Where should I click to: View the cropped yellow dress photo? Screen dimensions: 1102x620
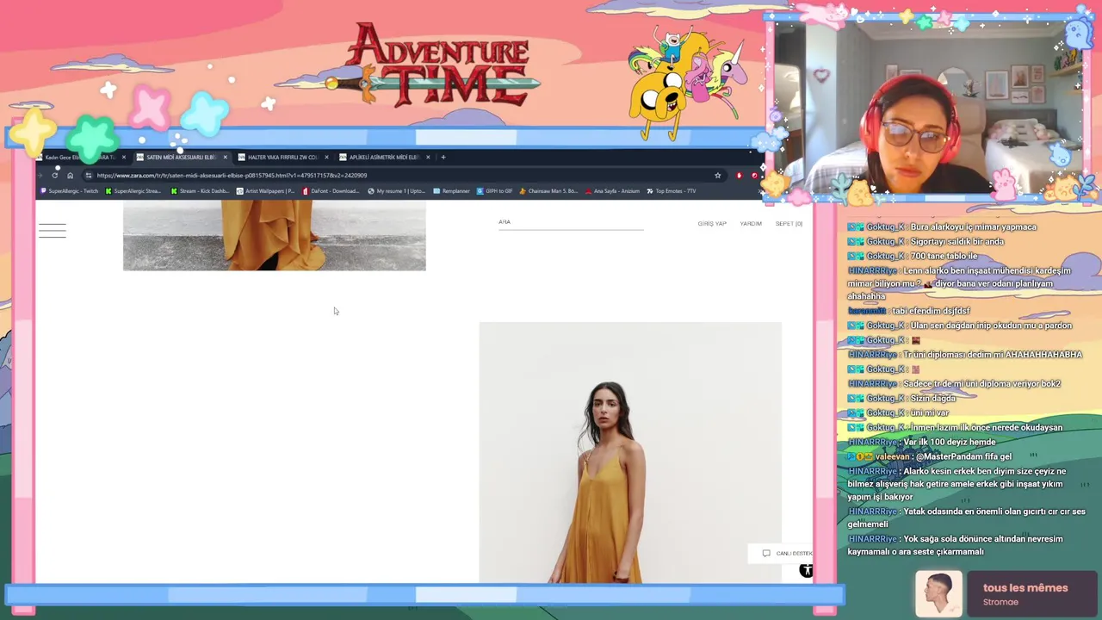pyautogui.click(x=274, y=236)
